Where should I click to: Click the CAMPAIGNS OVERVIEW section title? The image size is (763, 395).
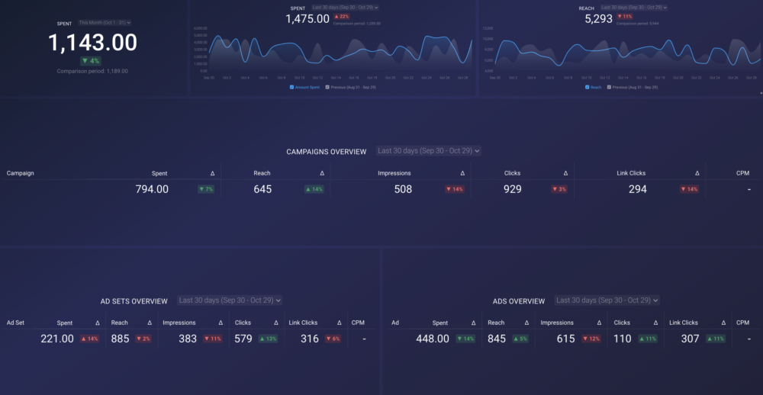click(x=327, y=152)
